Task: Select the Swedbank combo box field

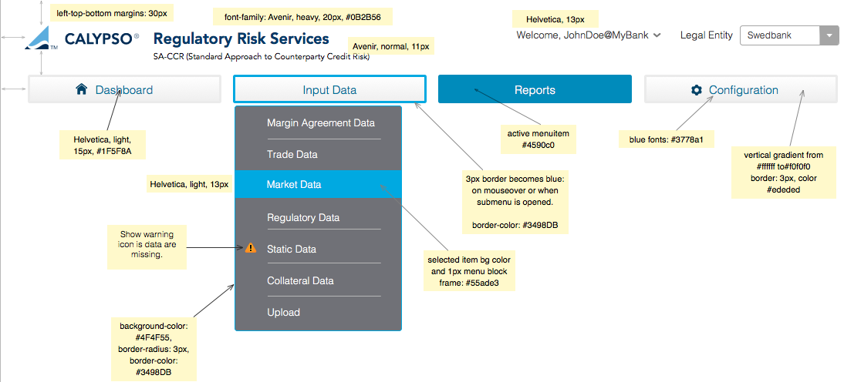Action: click(x=779, y=35)
